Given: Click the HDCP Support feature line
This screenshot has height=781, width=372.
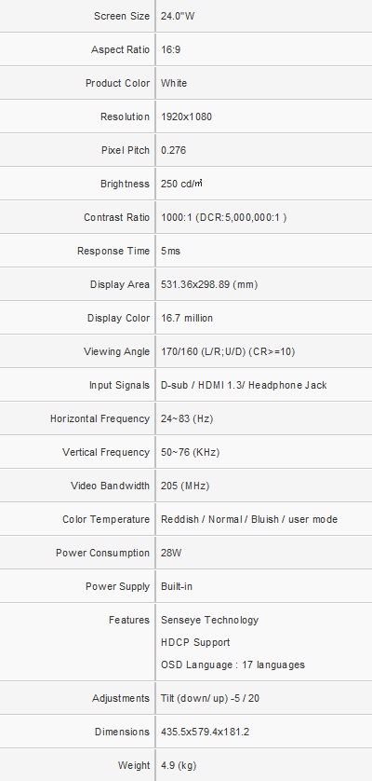Looking at the screenshot, I should point(195,642).
